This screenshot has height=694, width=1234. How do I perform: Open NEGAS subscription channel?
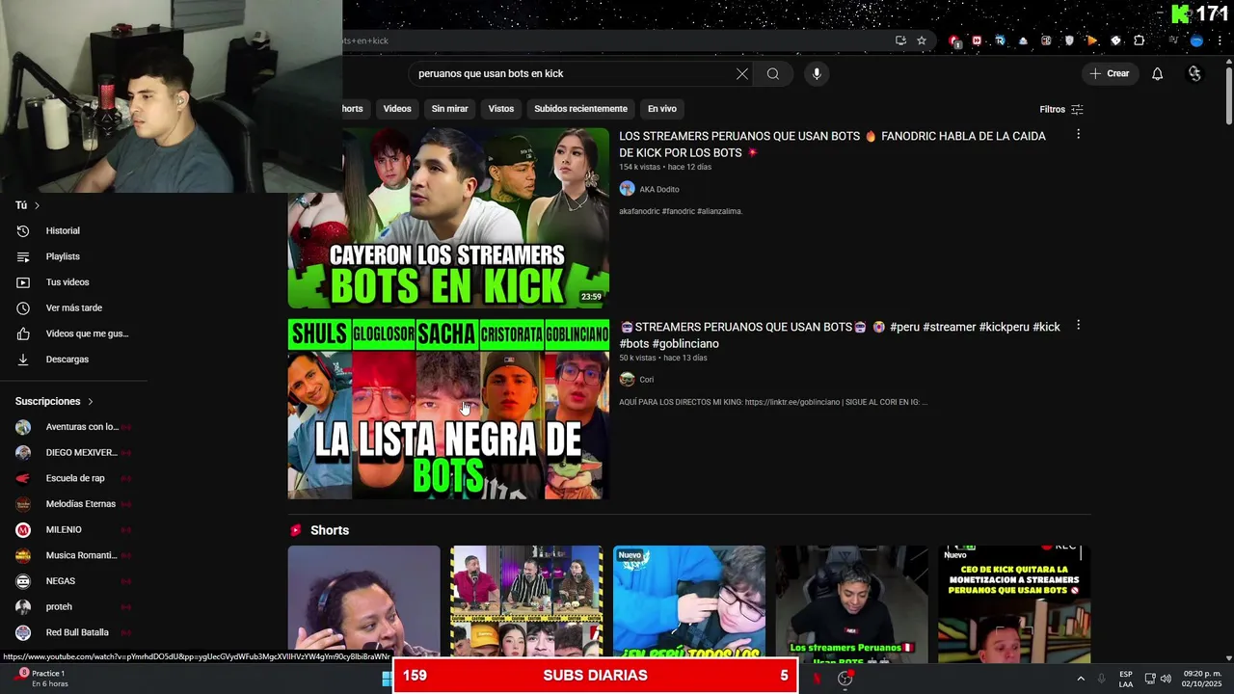pyautogui.click(x=73, y=581)
